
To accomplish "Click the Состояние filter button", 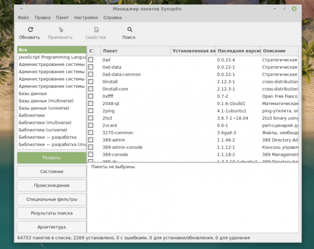I will tap(52, 172).
